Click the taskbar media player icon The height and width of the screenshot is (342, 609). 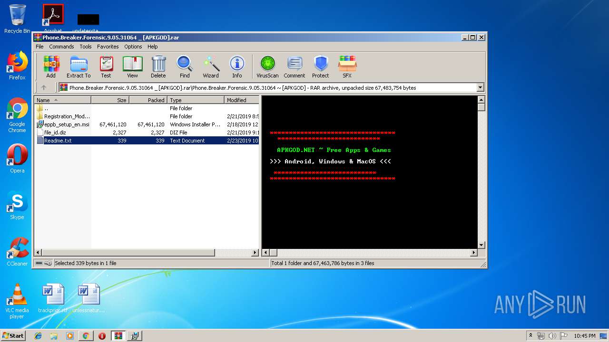[70, 336]
